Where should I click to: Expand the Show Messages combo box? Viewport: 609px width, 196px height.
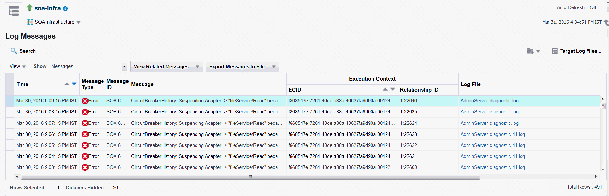coord(124,66)
